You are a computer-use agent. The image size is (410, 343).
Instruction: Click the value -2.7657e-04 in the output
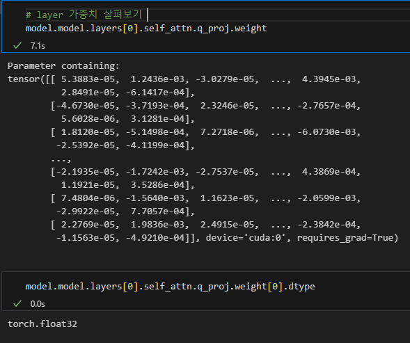[x=326, y=106]
